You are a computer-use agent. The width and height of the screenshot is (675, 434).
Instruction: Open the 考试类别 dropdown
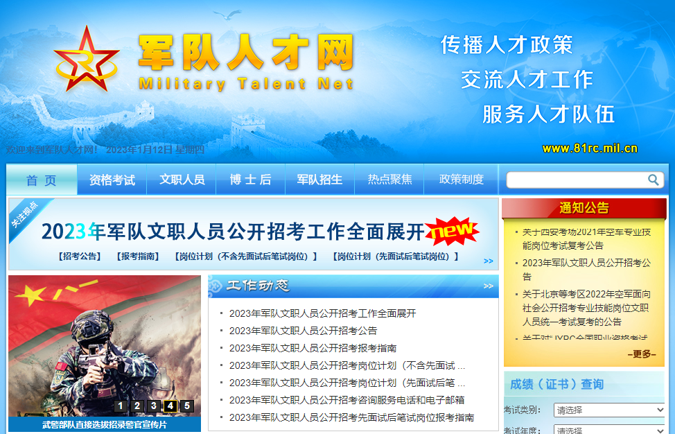[608, 410]
